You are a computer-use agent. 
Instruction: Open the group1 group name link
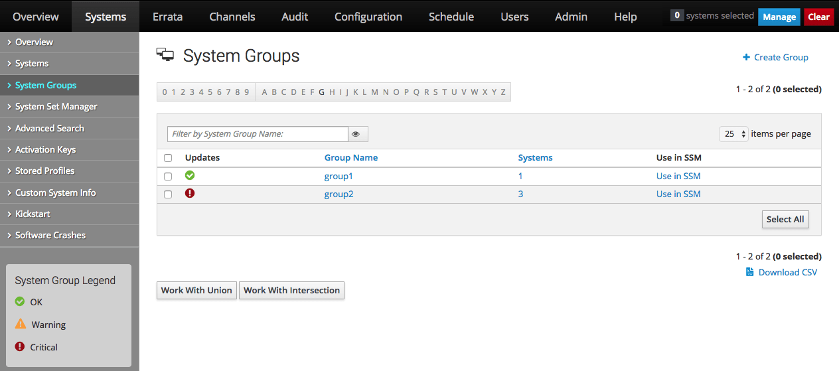[x=339, y=176]
